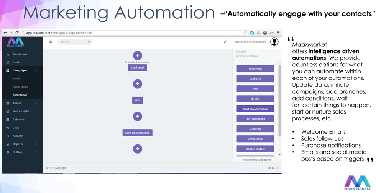Open Email under Campaigns
Image resolution: width=376 pixels, height=193 pixels.
[16, 78]
